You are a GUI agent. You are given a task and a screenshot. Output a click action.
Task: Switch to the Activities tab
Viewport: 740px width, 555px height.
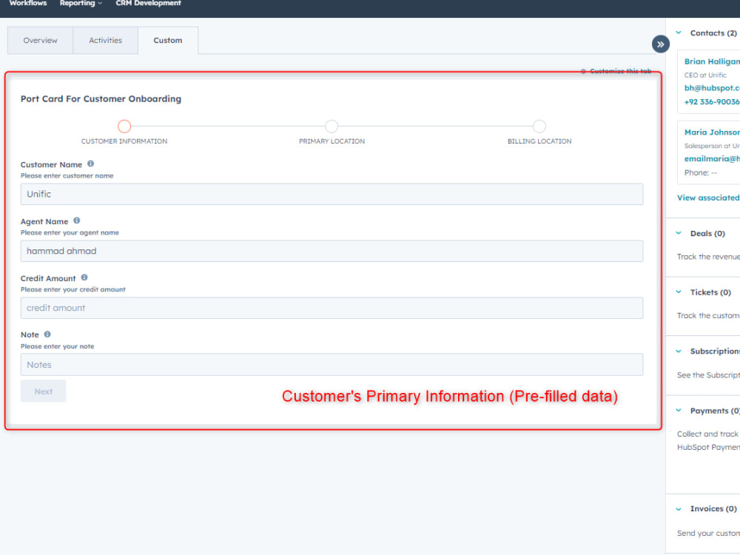coord(105,40)
